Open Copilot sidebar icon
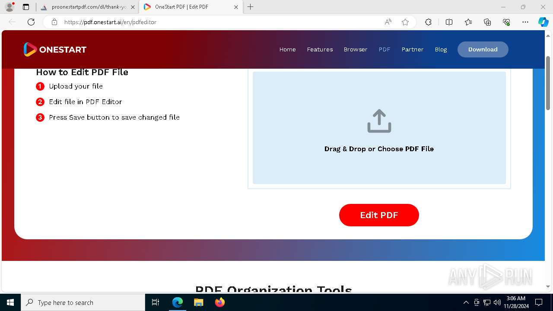 pyautogui.click(x=543, y=22)
